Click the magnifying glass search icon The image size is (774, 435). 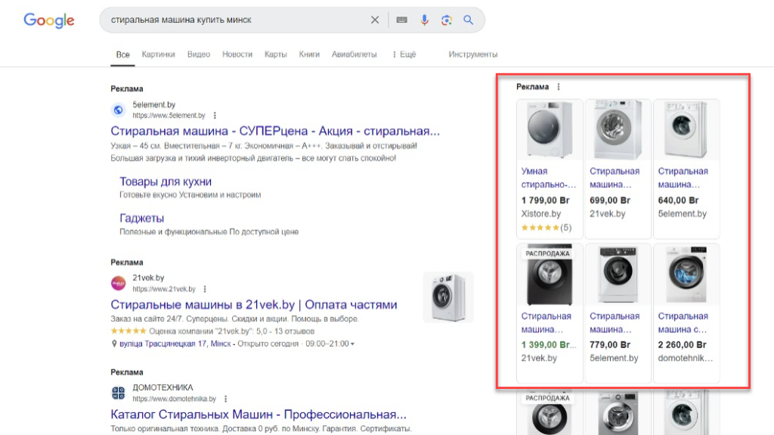pyautogui.click(x=469, y=20)
